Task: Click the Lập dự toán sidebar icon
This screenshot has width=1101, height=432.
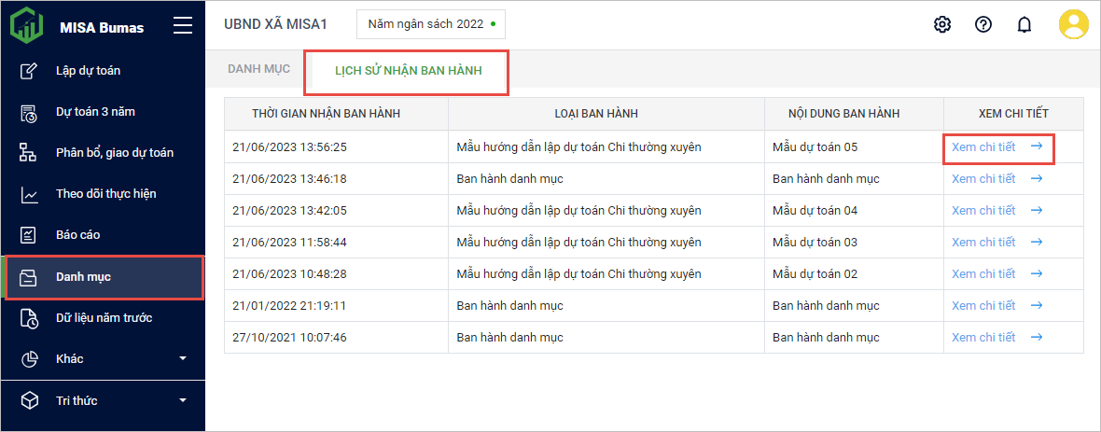Action: tap(29, 70)
